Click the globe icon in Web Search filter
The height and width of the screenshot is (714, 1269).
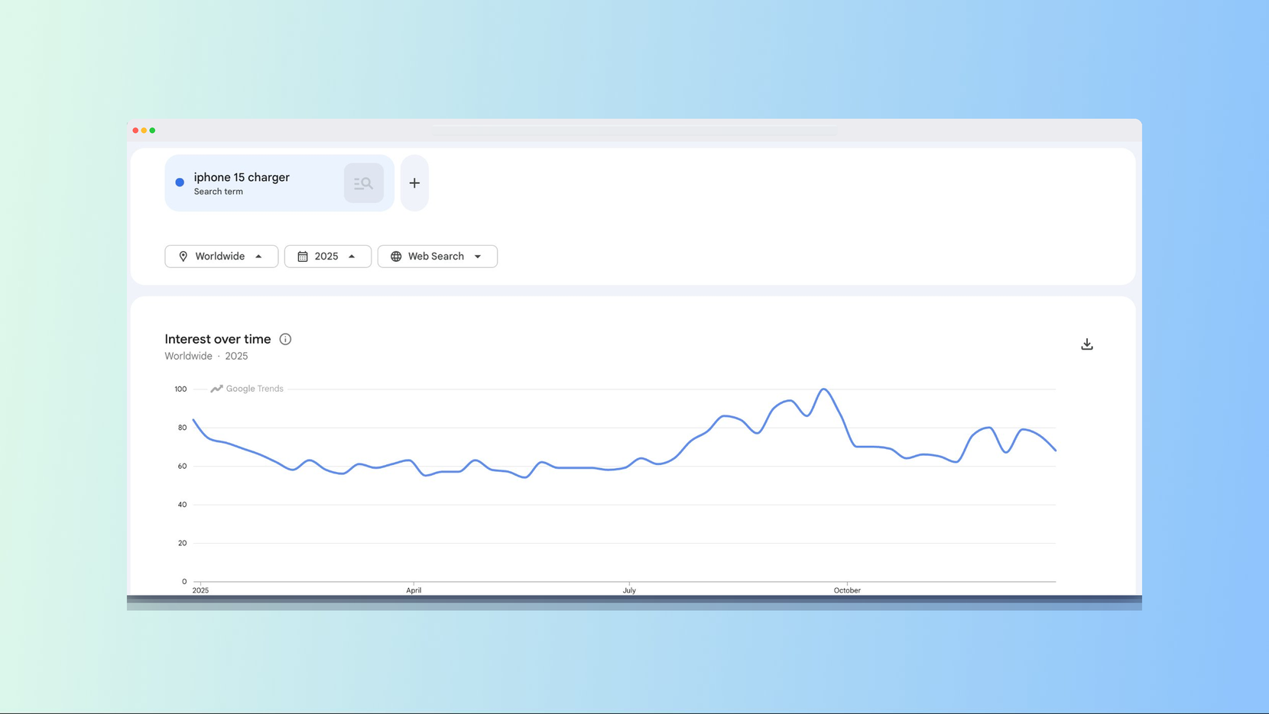click(396, 257)
